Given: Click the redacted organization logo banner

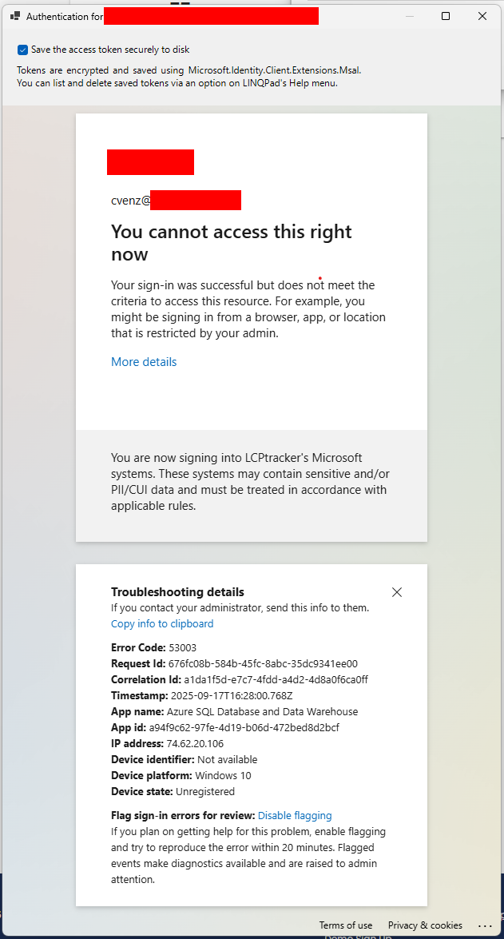Looking at the screenshot, I should coord(150,162).
